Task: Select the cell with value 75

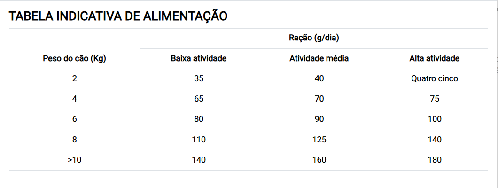Action: pos(435,99)
